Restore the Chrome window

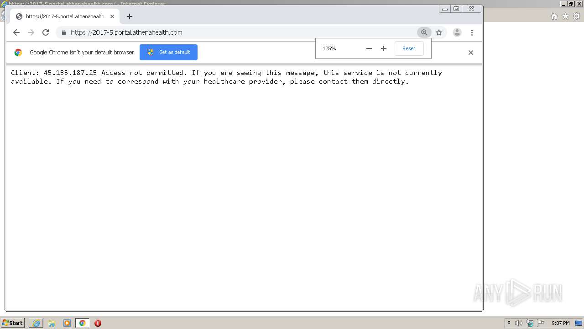tap(456, 9)
